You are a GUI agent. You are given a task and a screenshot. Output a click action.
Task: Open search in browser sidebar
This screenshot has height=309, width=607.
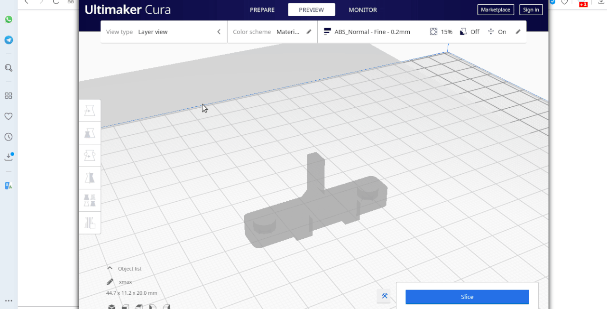[9, 68]
